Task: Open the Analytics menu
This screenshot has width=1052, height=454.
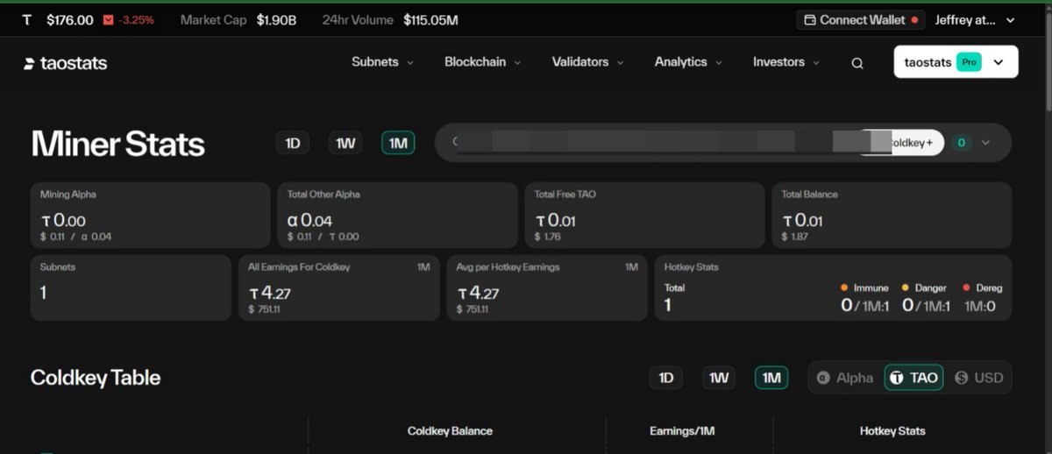Action: click(688, 62)
